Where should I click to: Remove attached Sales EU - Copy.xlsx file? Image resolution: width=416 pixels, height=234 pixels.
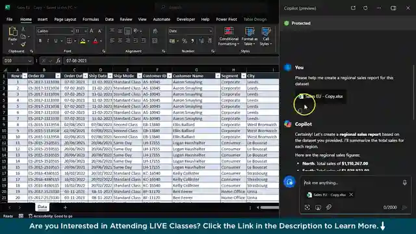pyautogui.click(x=351, y=194)
